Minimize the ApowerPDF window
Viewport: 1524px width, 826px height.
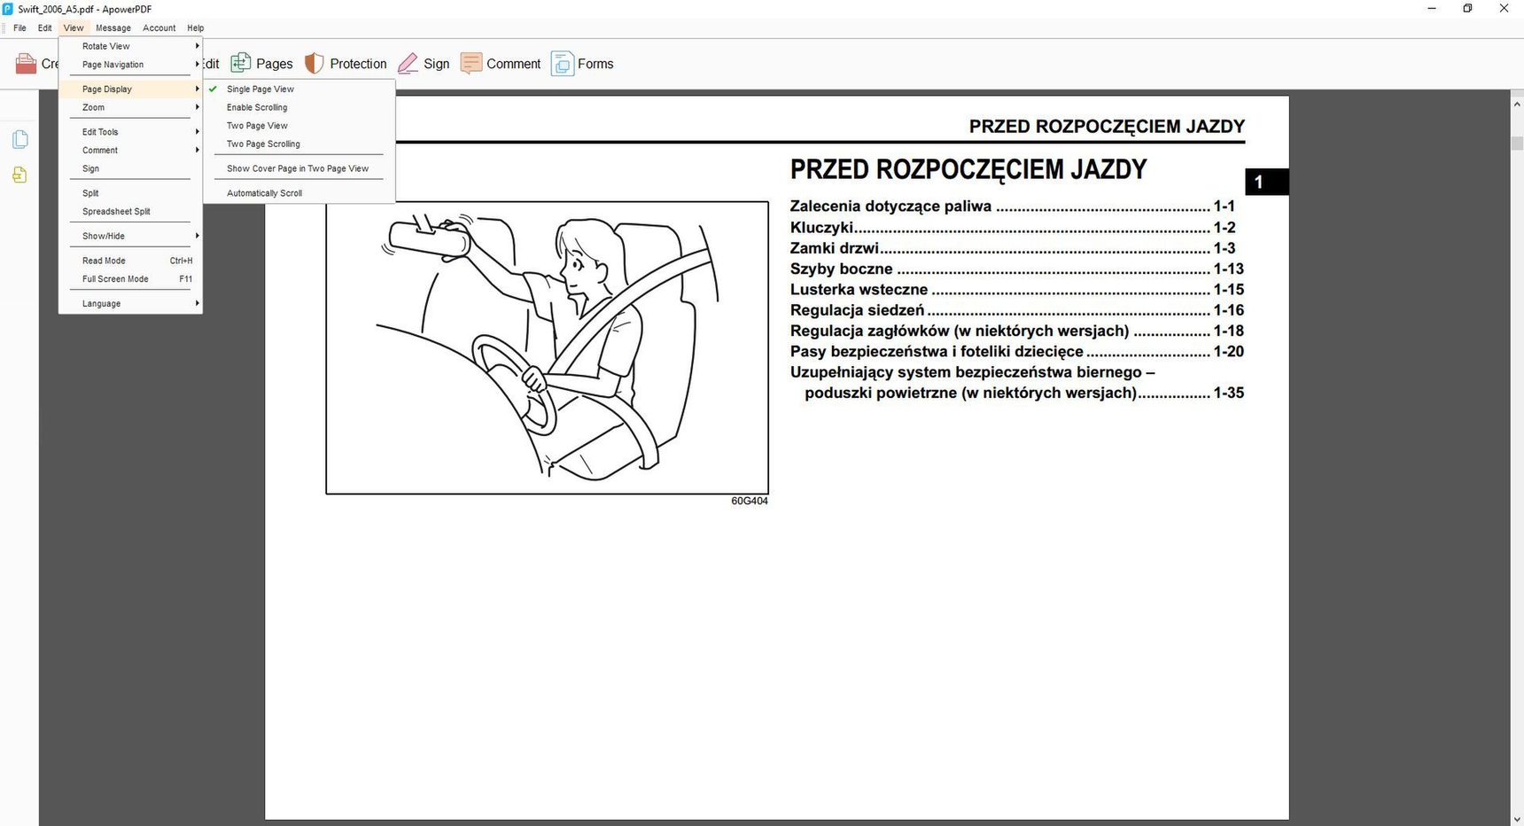coord(1432,9)
